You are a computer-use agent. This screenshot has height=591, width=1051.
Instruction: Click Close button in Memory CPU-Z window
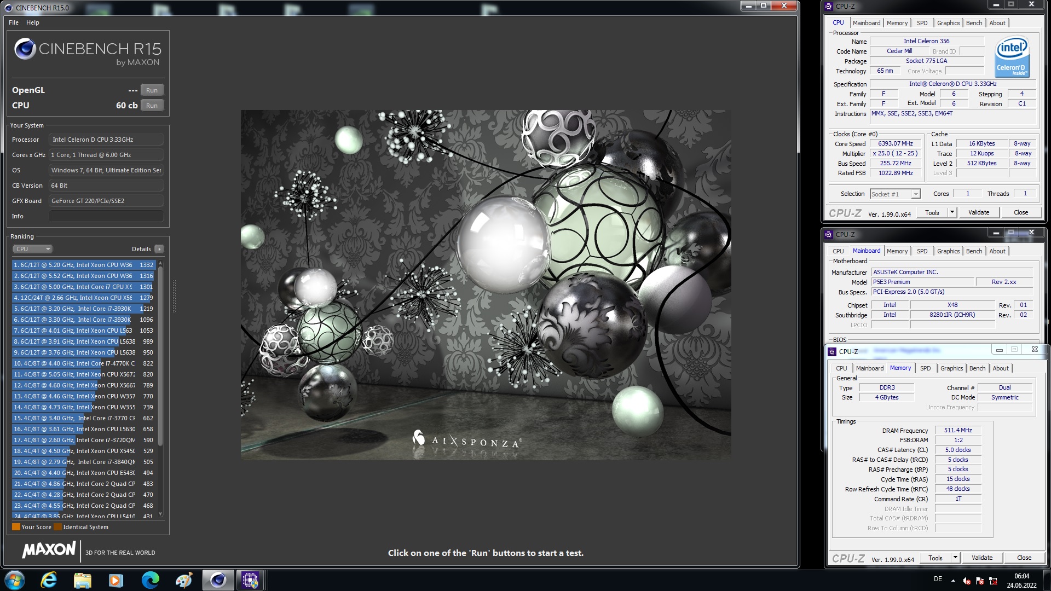(1024, 558)
